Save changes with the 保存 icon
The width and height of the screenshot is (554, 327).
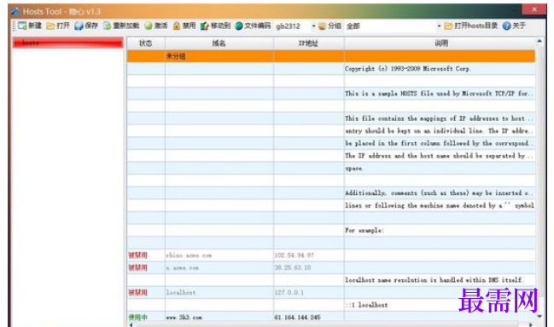(x=79, y=26)
